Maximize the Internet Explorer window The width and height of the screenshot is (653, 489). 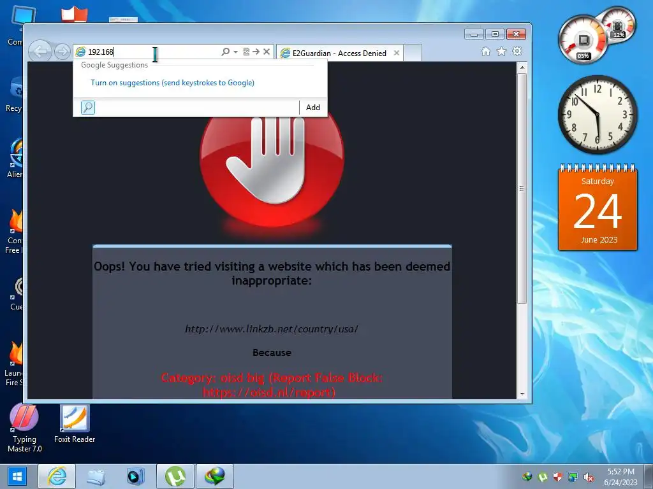(495, 34)
